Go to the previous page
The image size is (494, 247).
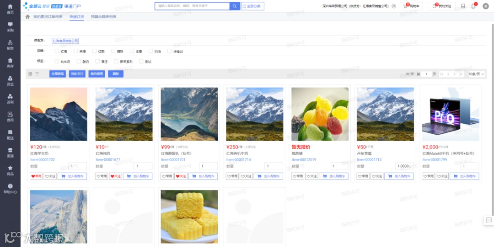tap(448, 74)
